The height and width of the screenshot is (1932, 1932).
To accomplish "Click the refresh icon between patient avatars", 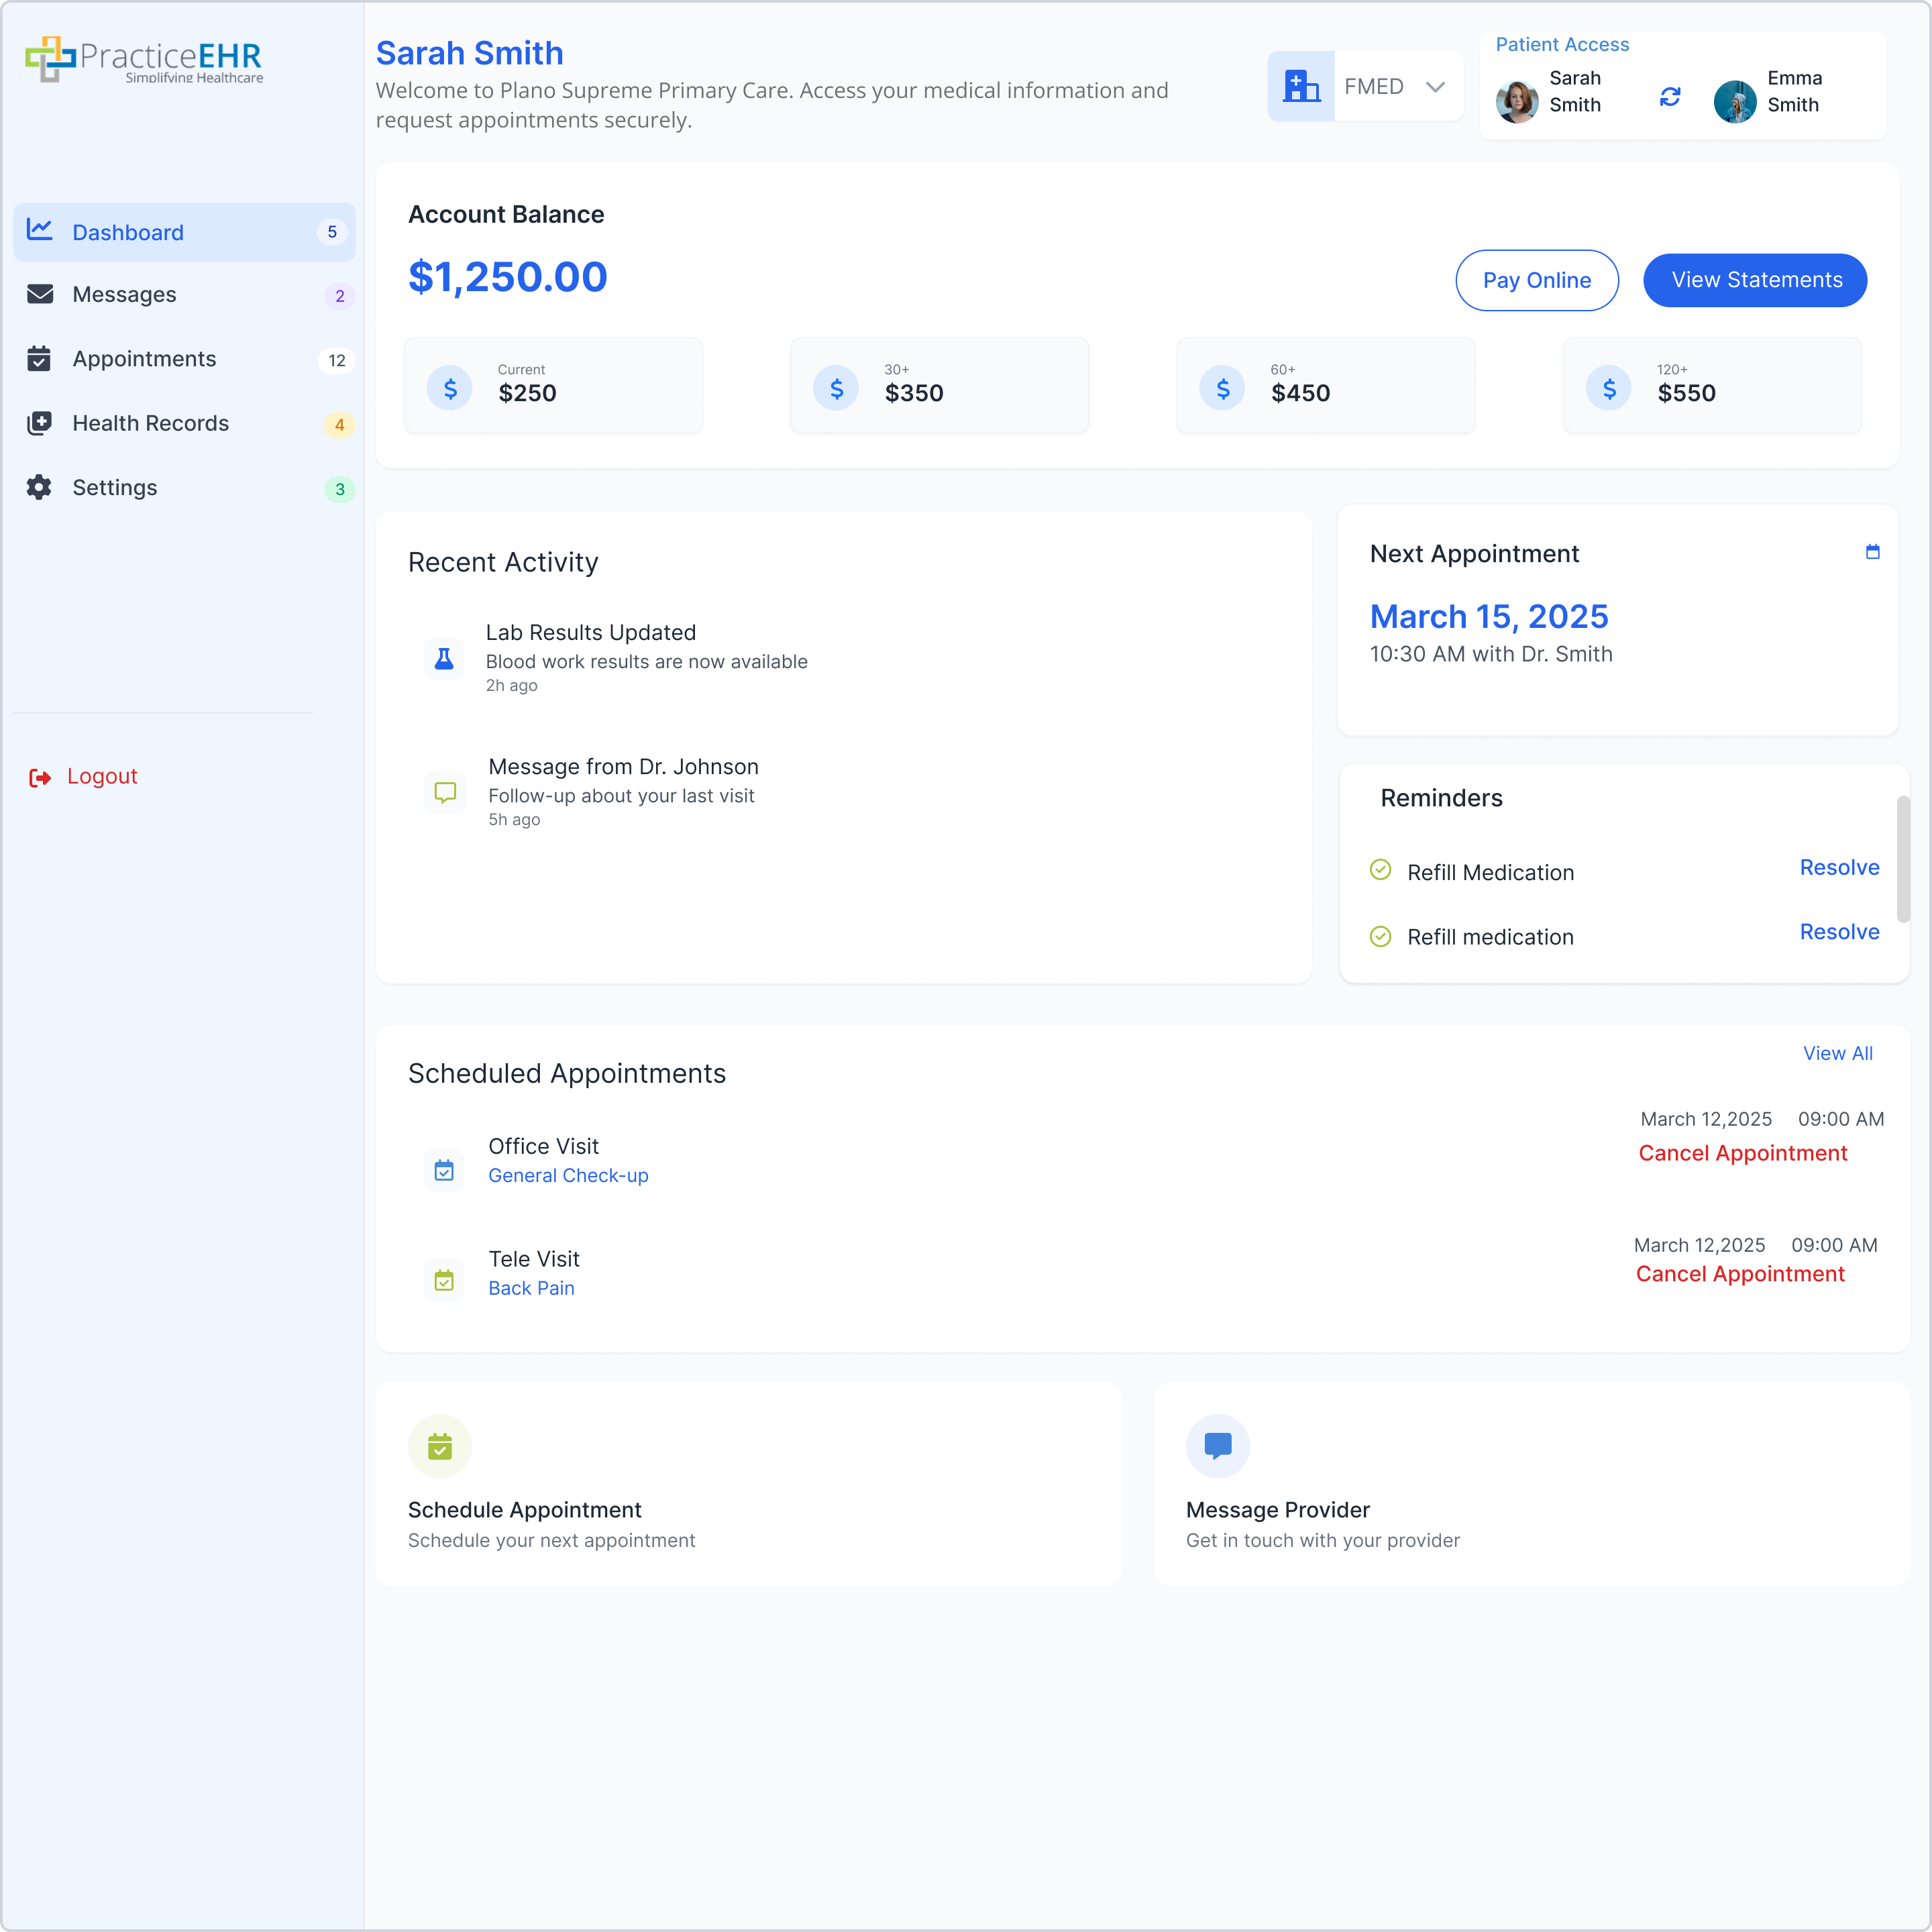I will [x=1669, y=97].
